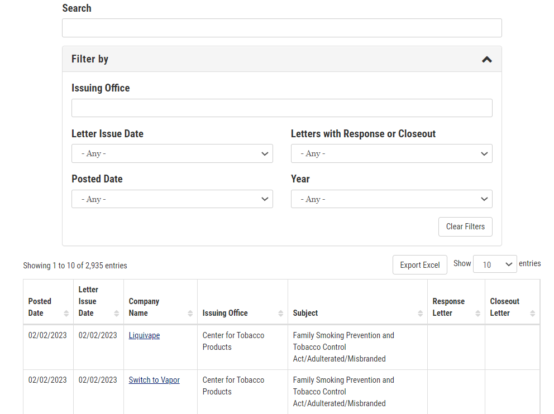This screenshot has height=414, width=554.
Task: Sort by Subject column arrows
Action: pos(420,314)
